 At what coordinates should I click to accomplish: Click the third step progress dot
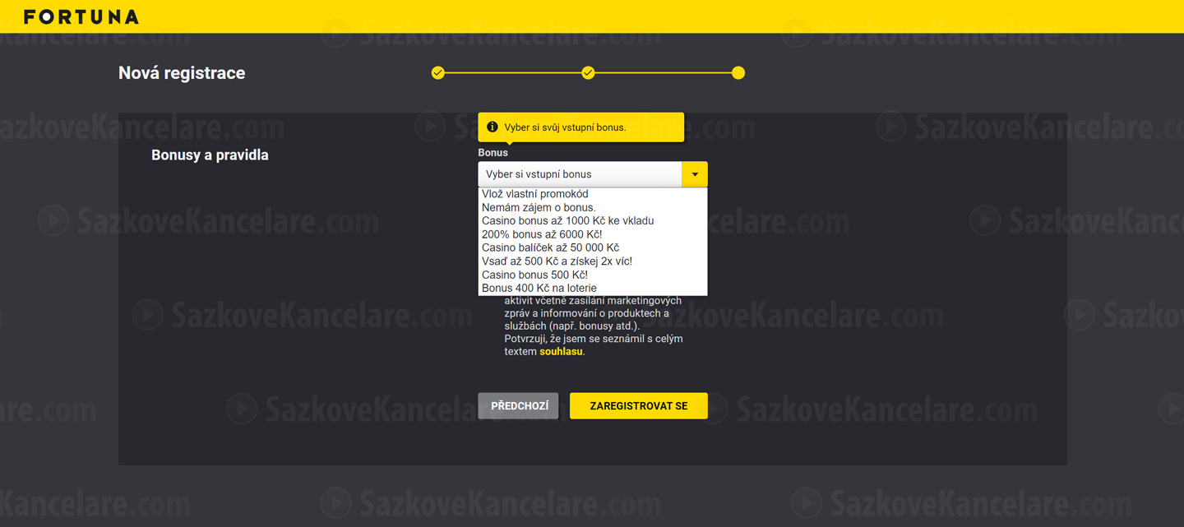coord(738,73)
